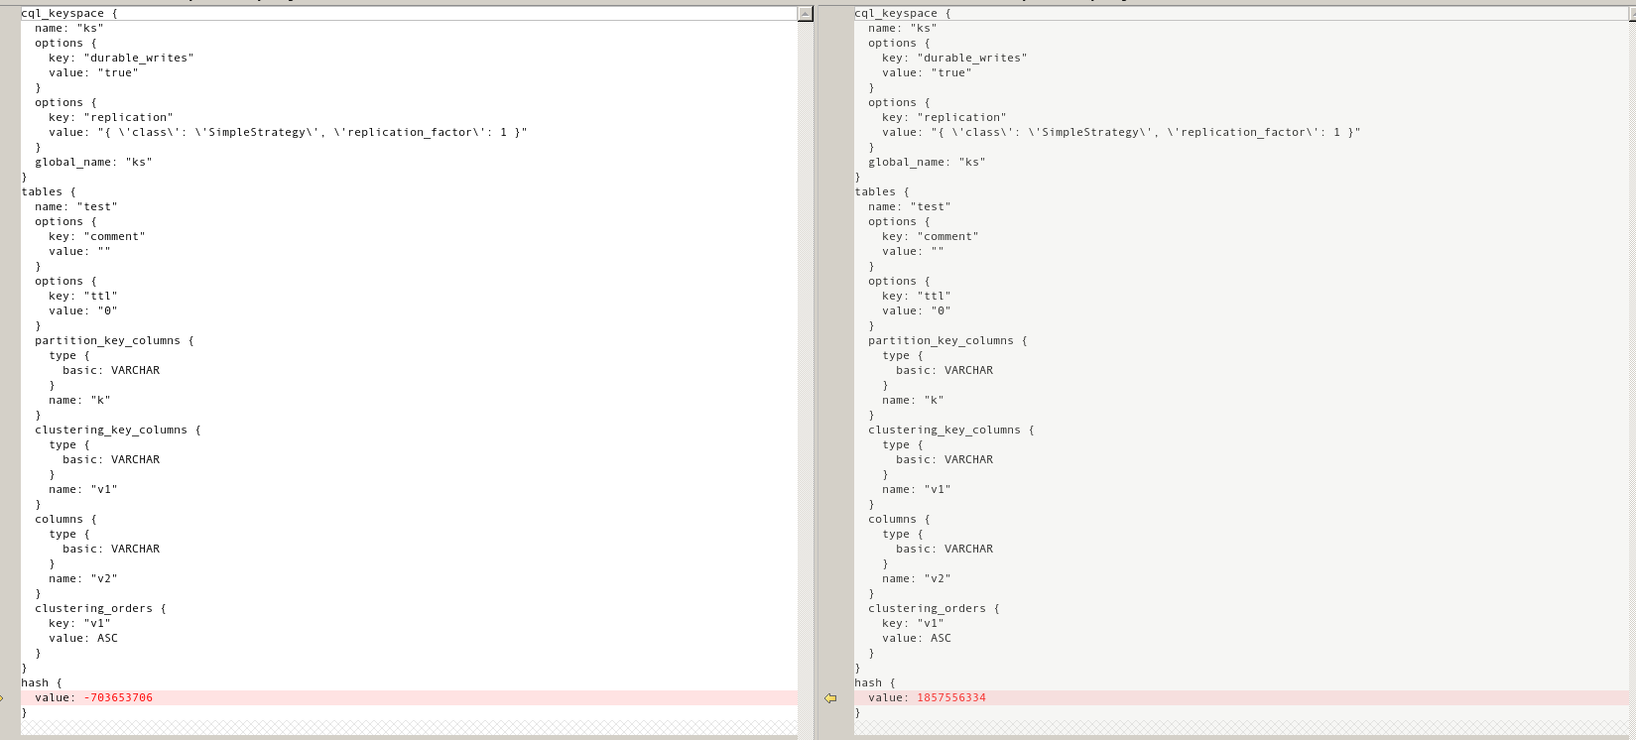Click 'name: "ks"' line in the right pane
Viewport: 1636px width, 740px height.
tap(902, 29)
